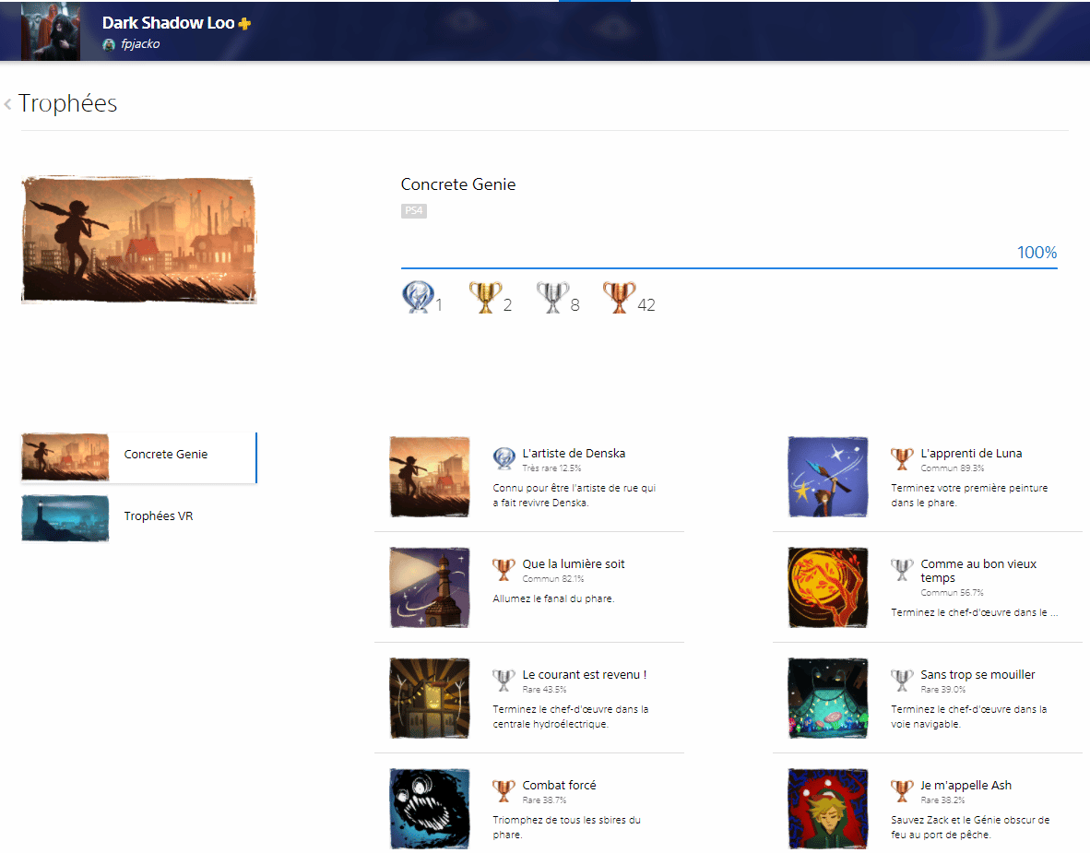Image resolution: width=1090 pixels, height=853 pixels.
Task: Open the Comme au bon vieux temps image
Action: (828, 587)
